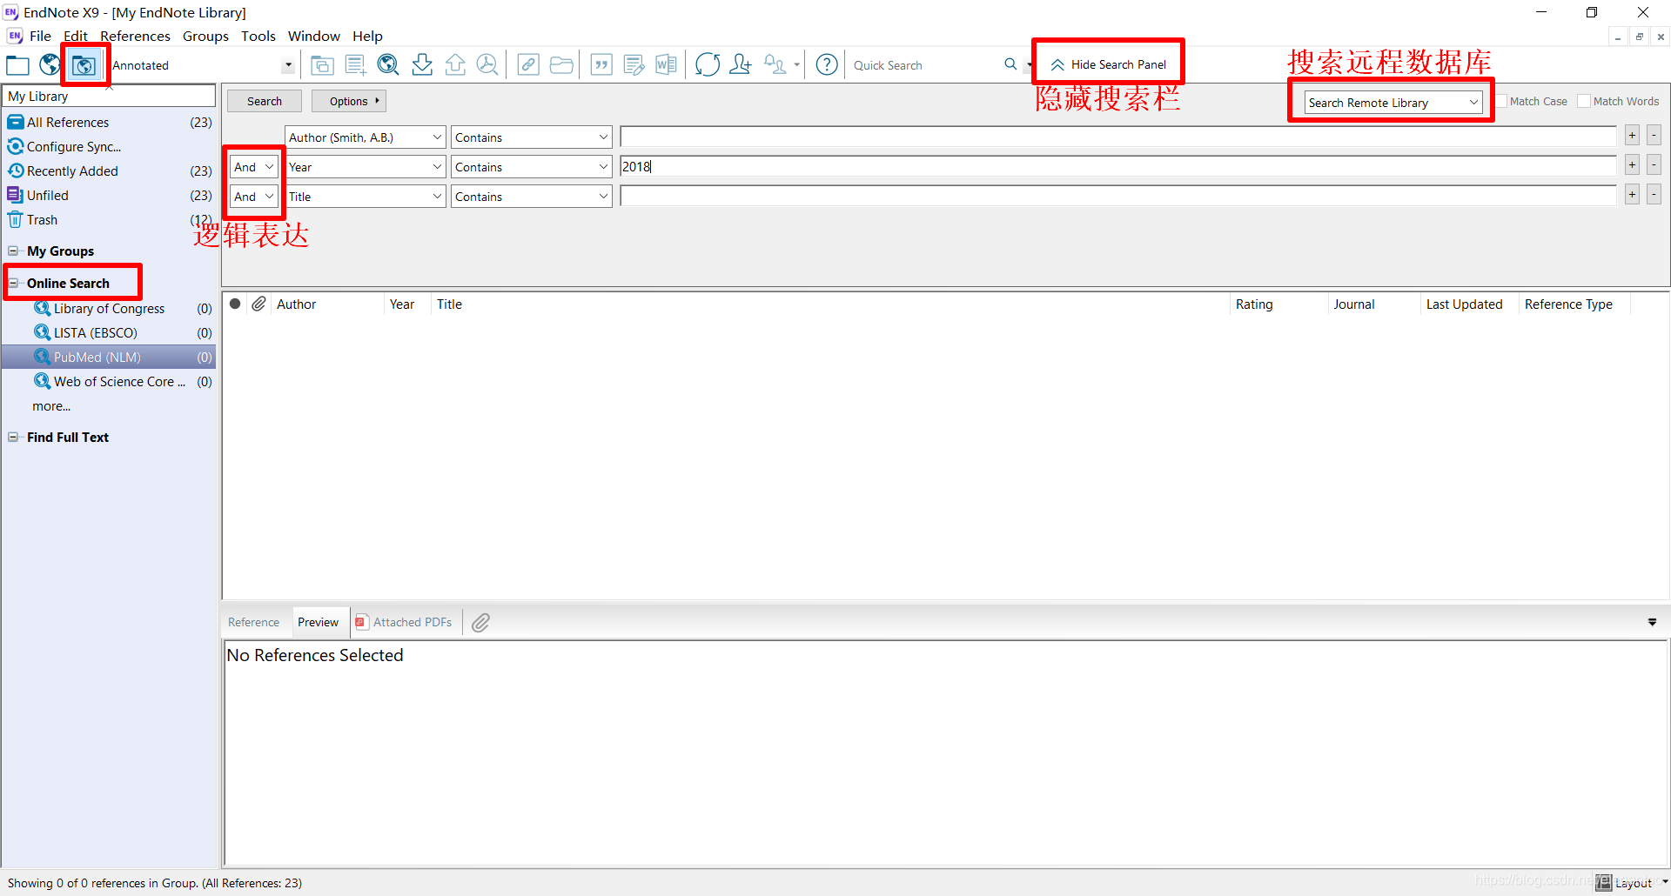Open the Tools menu
1671x896 pixels.
click(258, 37)
